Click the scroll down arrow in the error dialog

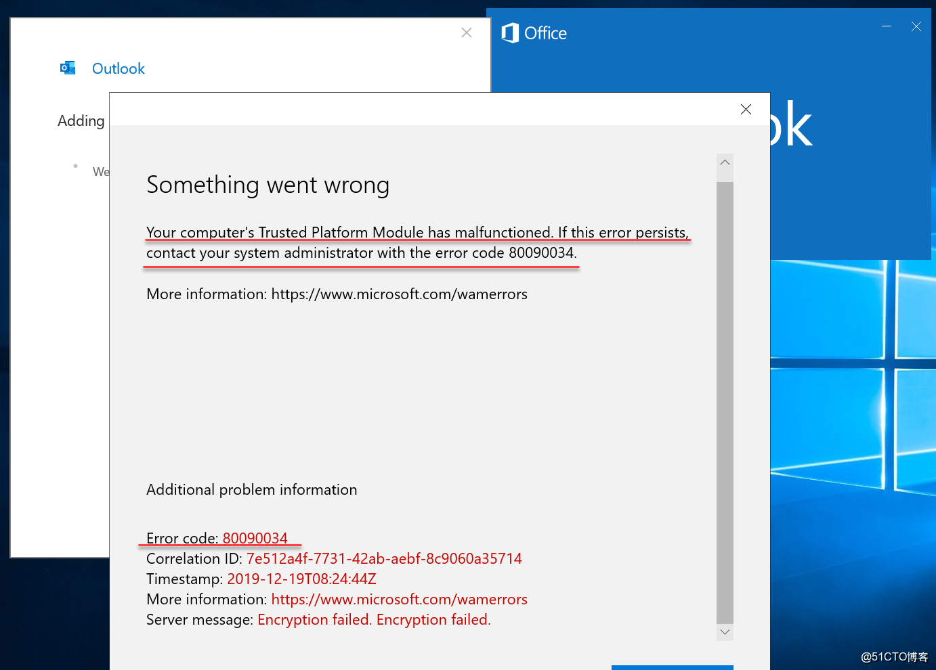(725, 632)
